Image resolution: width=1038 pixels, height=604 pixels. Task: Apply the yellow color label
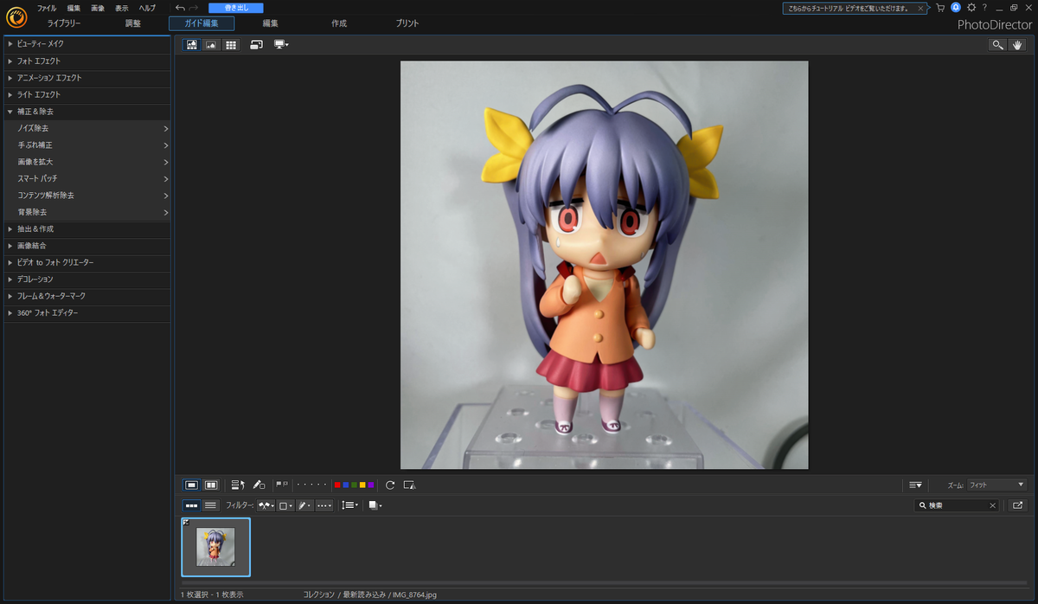362,485
